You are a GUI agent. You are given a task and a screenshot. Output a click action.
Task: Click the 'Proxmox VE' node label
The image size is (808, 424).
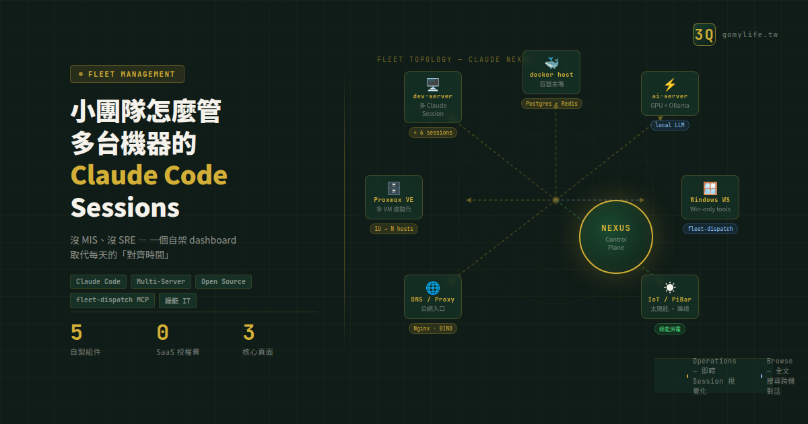(x=394, y=200)
